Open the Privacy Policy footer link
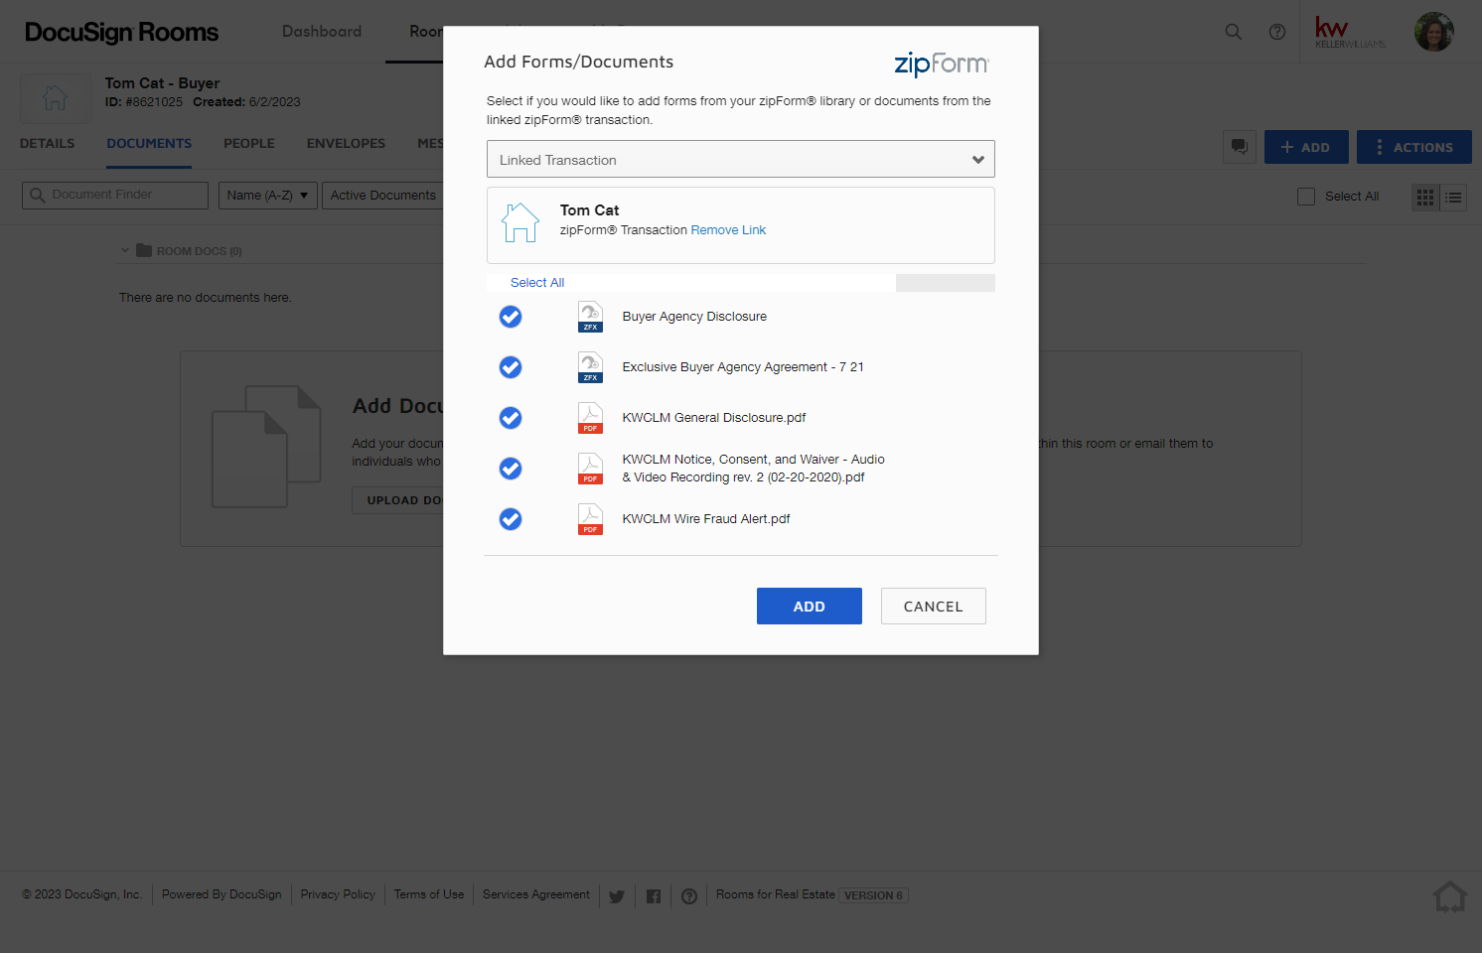1482x953 pixels. click(x=338, y=894)
